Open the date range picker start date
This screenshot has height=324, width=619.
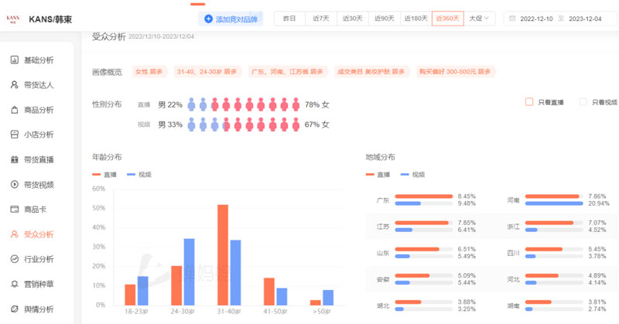click(x=539, y=18)
